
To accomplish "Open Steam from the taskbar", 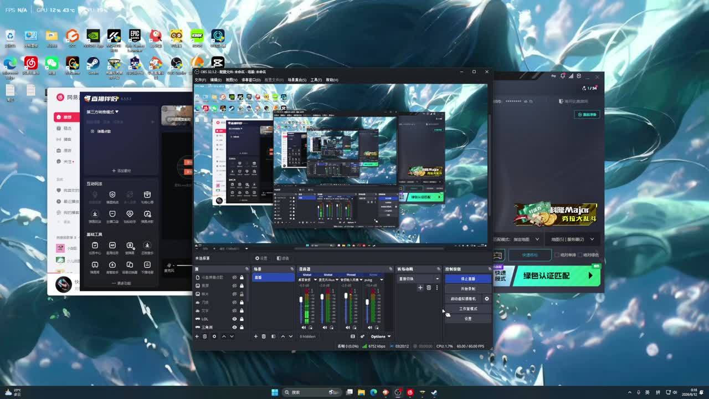I will pyautogui.click(x=434, y=392).
